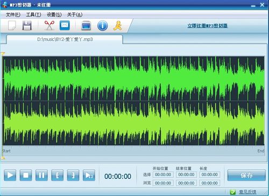Click the 选择 end position field

[x=186, y=174]
